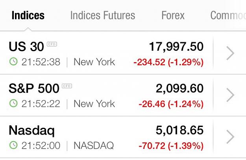Switch to the Indices Futures tab
This screenshot has height=160, width=246.
click(103, 15)
